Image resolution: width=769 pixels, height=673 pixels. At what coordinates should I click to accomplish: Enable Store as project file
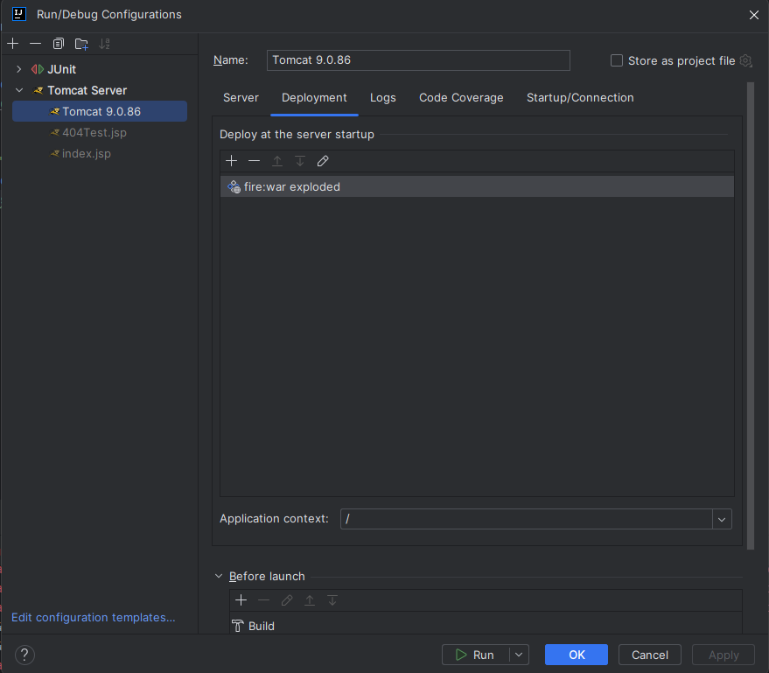click(x=617, y=60)
